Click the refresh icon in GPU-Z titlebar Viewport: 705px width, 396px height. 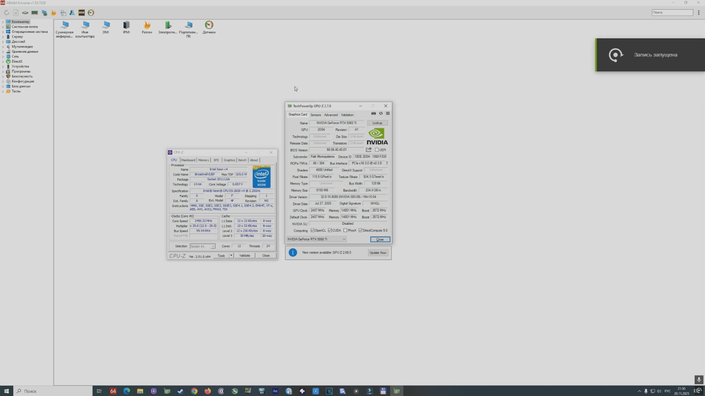(381, 113)
